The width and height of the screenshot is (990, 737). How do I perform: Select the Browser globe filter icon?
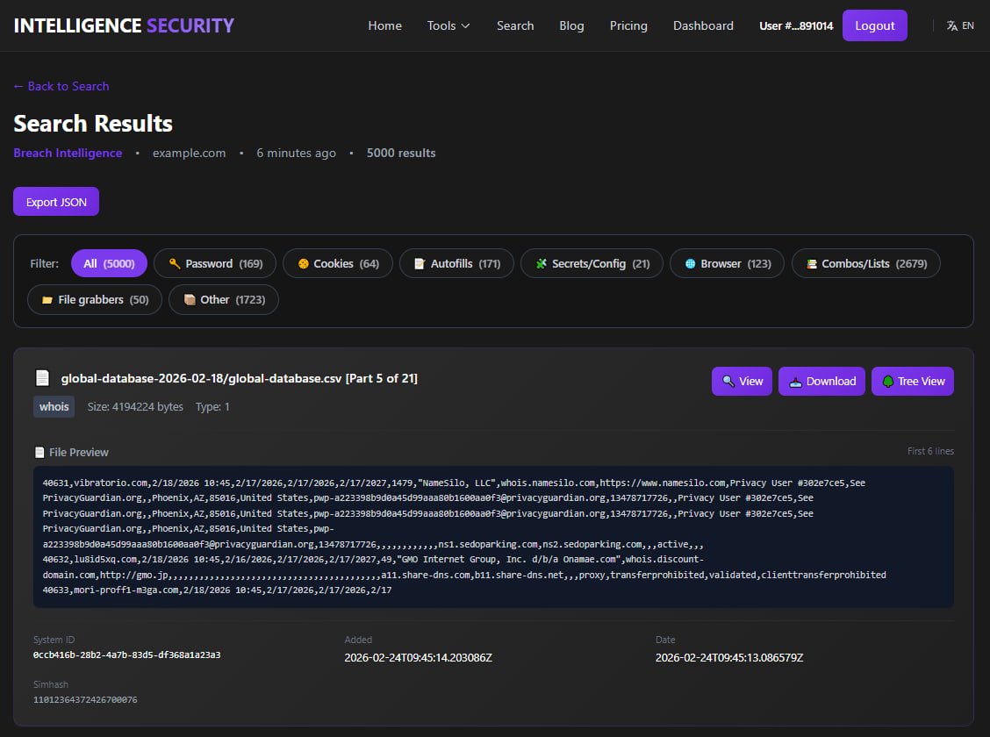pos(692,263)
